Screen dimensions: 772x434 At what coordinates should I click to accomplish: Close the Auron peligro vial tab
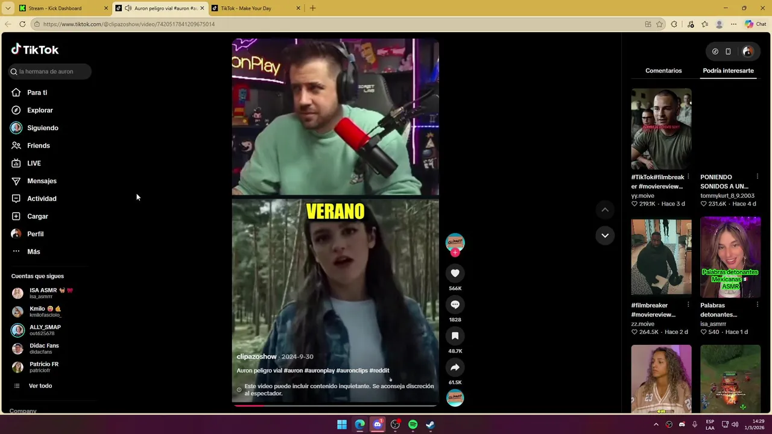[202, 8]
